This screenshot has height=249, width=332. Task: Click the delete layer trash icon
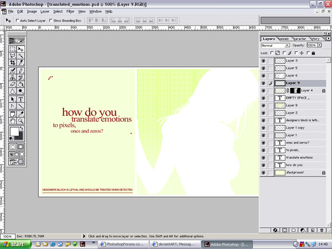[x=321, y=230]
